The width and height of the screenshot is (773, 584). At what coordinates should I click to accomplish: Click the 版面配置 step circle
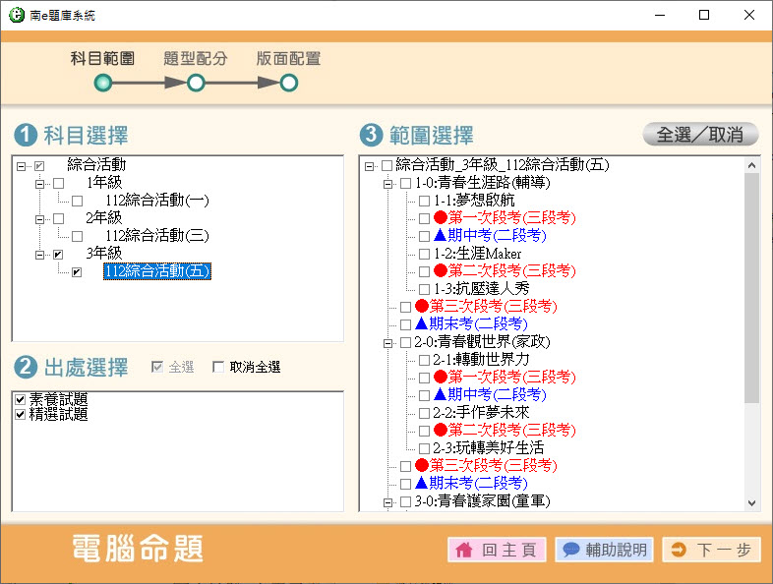[x=289, y=84]
